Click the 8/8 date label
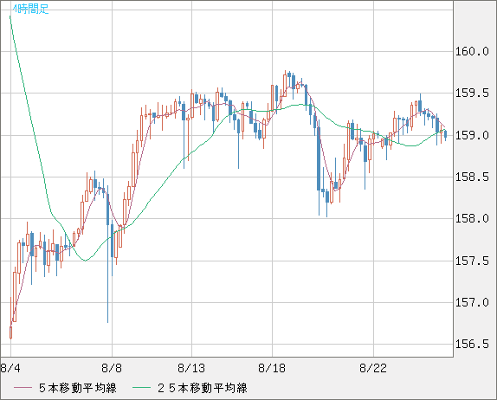Image resolution: width=497 pixels, height=400 pixels. pyautogui.click(x=112, y=368)
